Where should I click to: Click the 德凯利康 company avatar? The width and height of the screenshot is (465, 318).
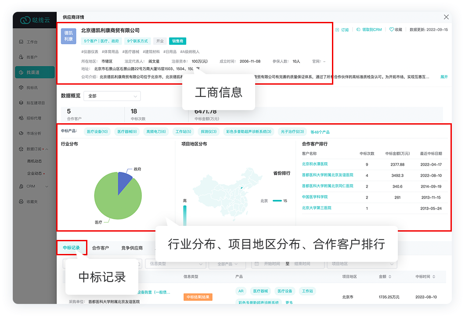point(68,36)
